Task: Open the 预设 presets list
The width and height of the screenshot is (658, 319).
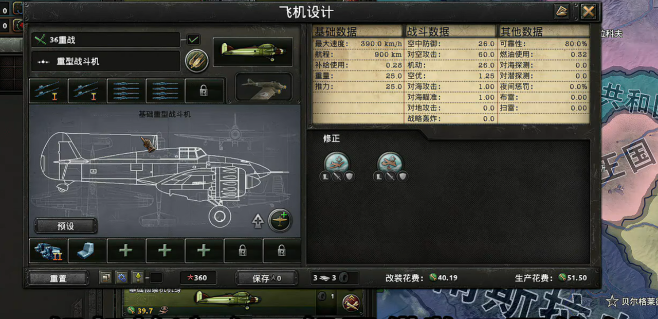Action: [66, 226]
